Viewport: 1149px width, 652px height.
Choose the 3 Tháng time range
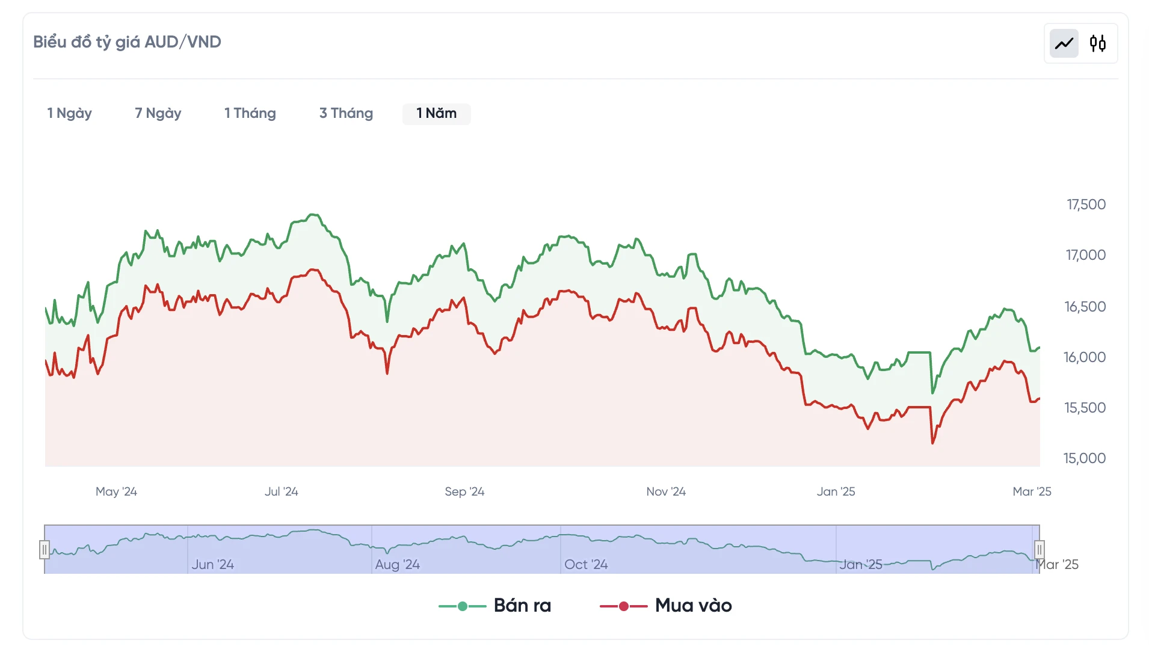pos(346,113)
